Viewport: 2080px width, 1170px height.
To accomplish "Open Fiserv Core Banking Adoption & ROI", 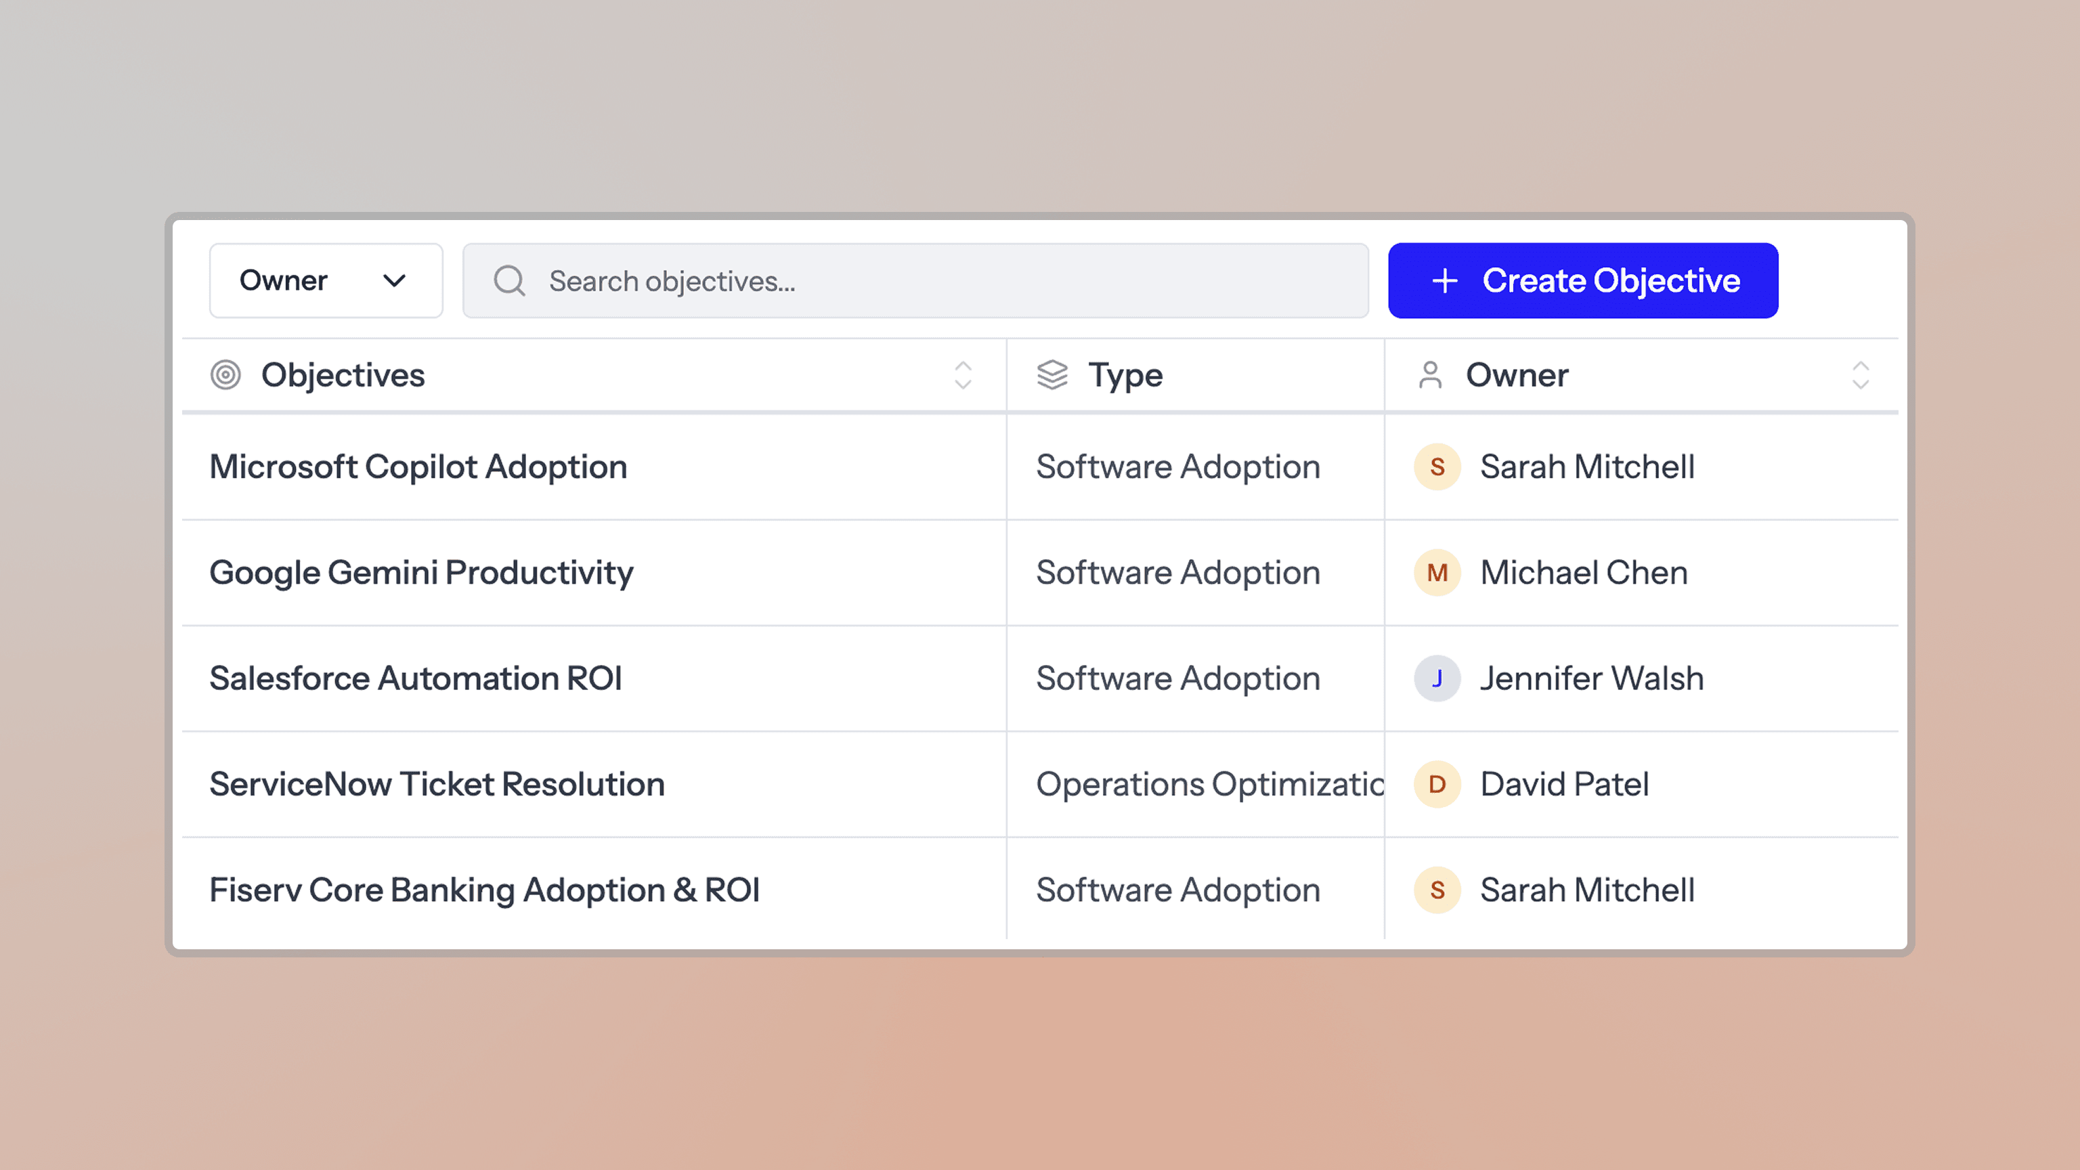I will 485,890.
